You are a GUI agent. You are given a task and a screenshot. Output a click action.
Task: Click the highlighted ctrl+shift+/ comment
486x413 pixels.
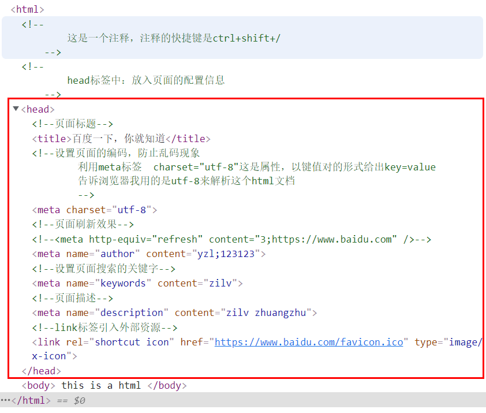coord(242,38)
